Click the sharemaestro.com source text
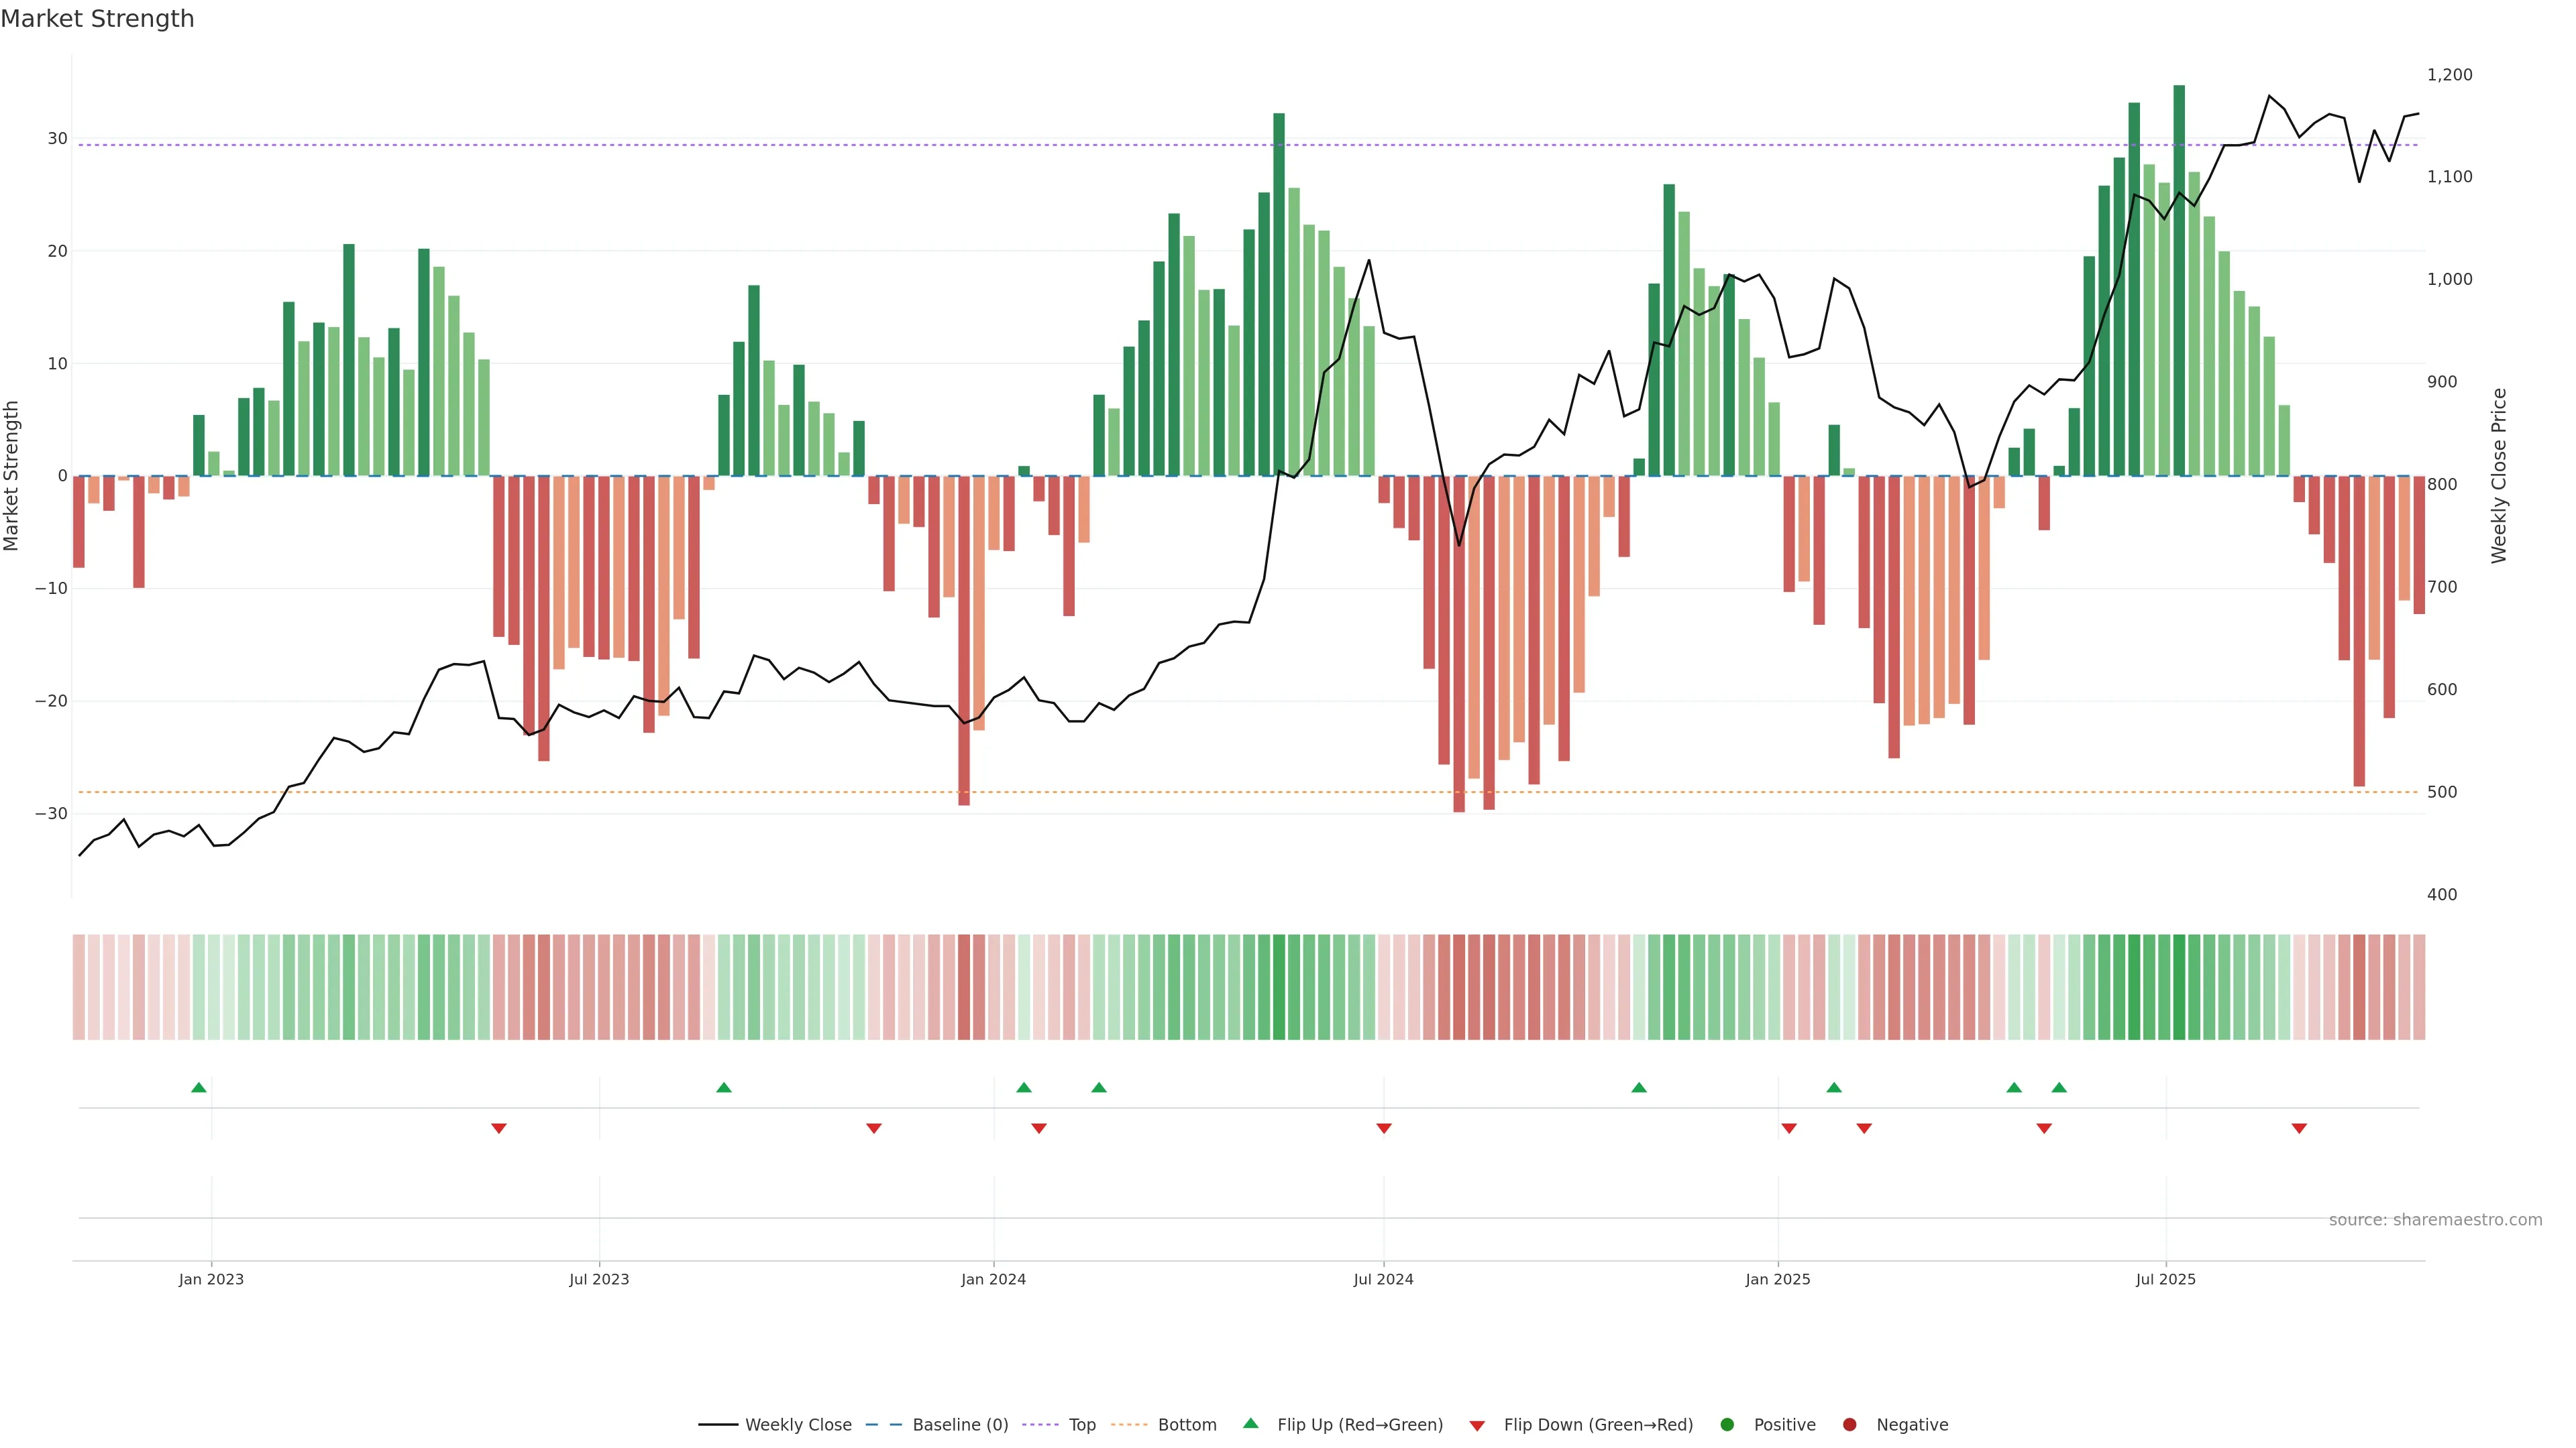Image resolution: width=2576 pixels, height=1448 pixels. click(2435, 1220)
